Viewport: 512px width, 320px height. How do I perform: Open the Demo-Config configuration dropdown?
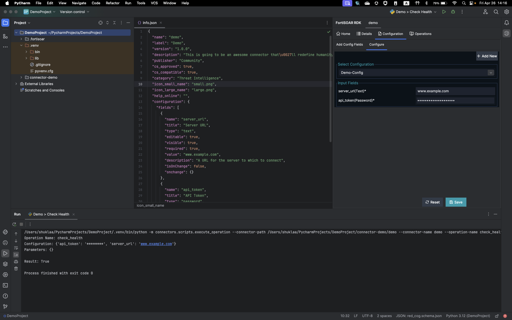pyautogui.click(x=491, y=73)
